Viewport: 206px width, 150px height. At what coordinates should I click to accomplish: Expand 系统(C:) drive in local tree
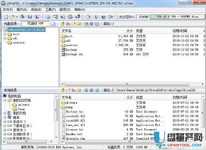[5, 122]
